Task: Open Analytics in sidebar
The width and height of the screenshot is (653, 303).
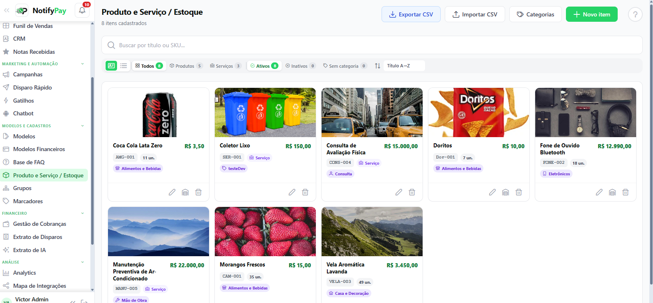Action: [x=44, y=273]
